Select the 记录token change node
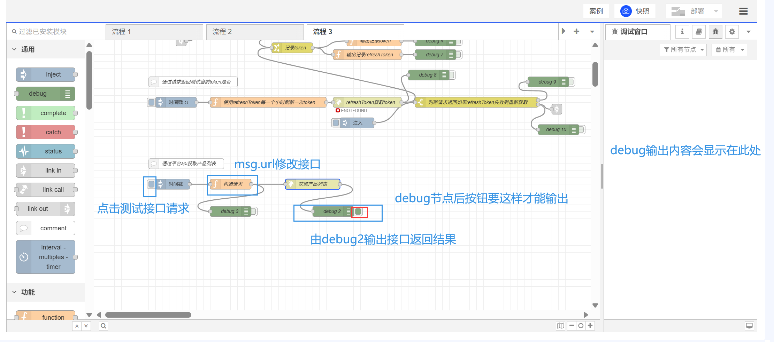774x342 pixels. (292, 48)
